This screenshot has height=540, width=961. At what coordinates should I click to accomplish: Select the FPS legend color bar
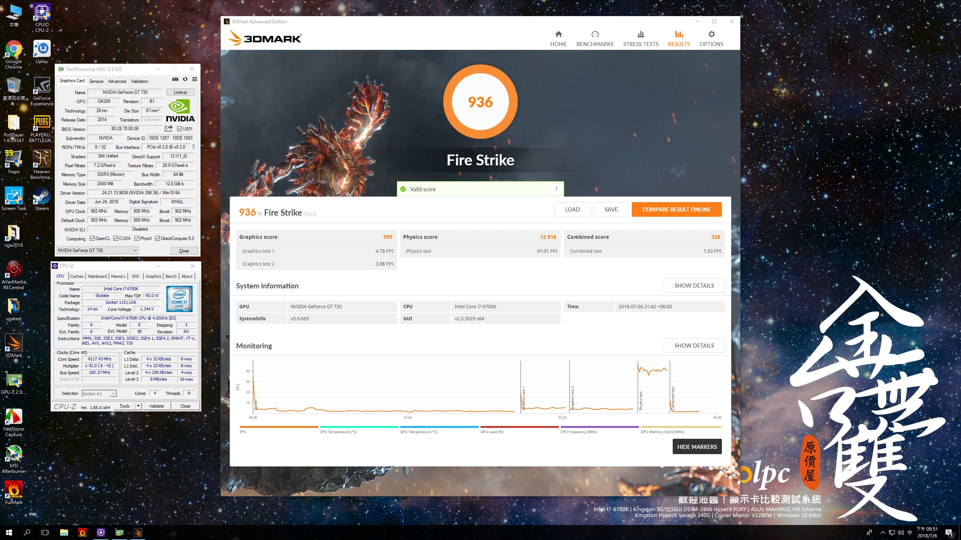point(279,427)
